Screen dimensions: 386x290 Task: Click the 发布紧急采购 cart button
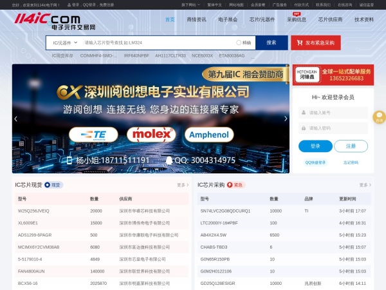[x=316, y=43]
